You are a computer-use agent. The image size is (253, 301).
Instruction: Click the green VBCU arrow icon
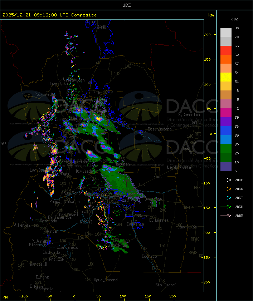click(226, 207)
